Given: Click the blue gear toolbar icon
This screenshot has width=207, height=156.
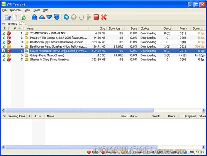Looking at the screenshot, I should (x=66, y=17).
